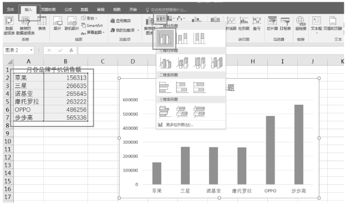Image resolution: width=345 pixels, height=205 pixels.
Task: Open More Column Charts option
Action: tap(176, 125)
